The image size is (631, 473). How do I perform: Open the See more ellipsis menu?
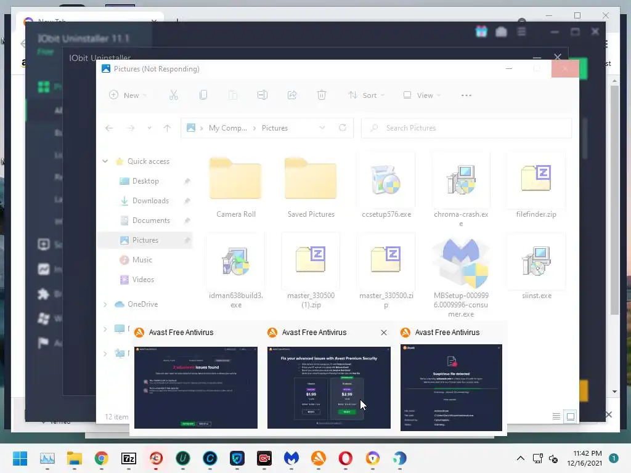point(466,95)
